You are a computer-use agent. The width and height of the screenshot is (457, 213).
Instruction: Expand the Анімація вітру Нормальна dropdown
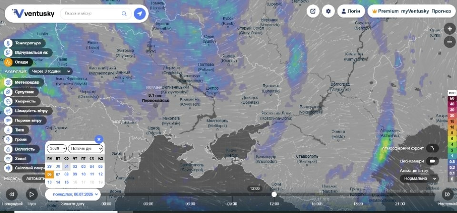click(x=419, y=178)
